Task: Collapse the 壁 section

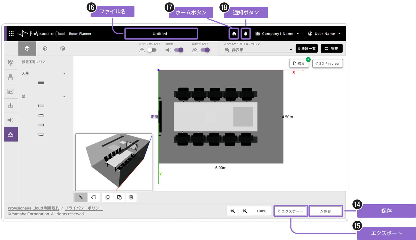Action: click(x=64, y=97)
